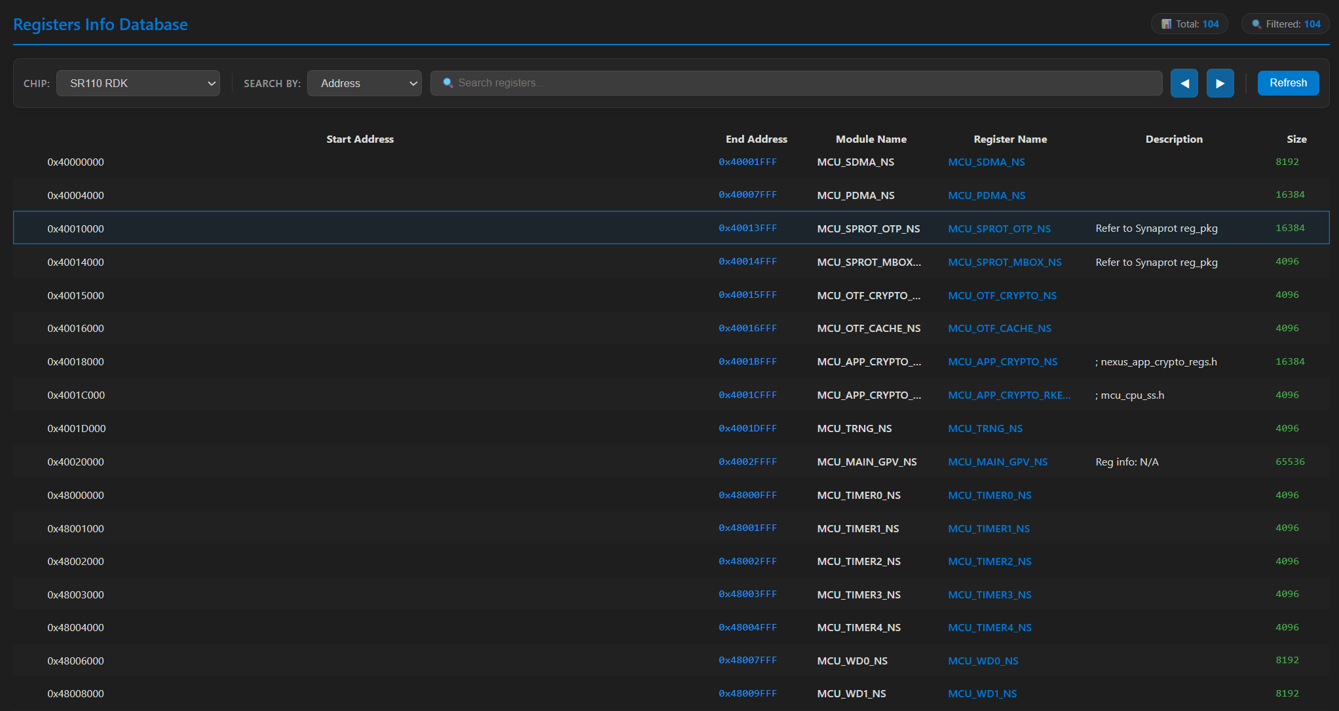Click the magnifier icon inside the search field
This screenshot has width=1339, height=711.
point(448,83)
